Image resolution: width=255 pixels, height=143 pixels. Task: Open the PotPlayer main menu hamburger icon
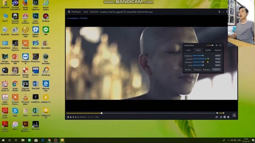click(x=69, y=12)
